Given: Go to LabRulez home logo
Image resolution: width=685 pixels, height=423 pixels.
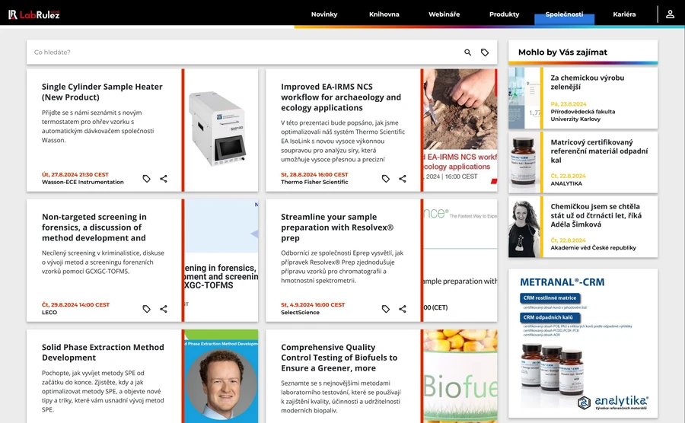Looking at the screenshot, I should [x=34, y=14].
